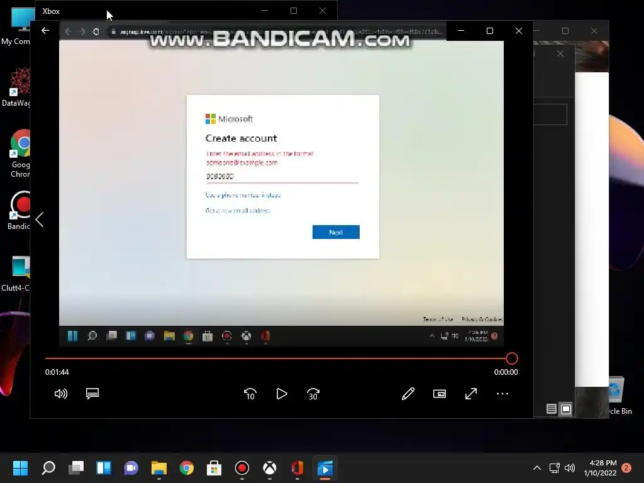644x483 pixels.
Task: Open Microsoft Office from the taskbar
Action: tap(297, 468)
